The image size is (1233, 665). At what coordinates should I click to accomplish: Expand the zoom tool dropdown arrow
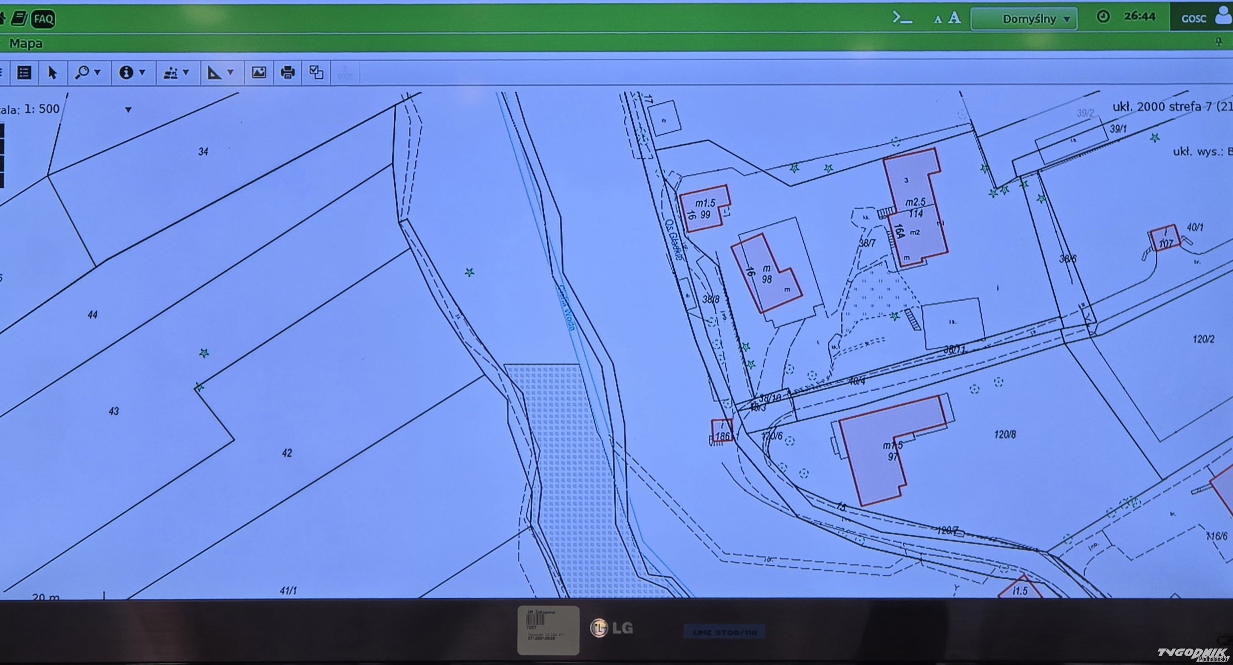98,72
